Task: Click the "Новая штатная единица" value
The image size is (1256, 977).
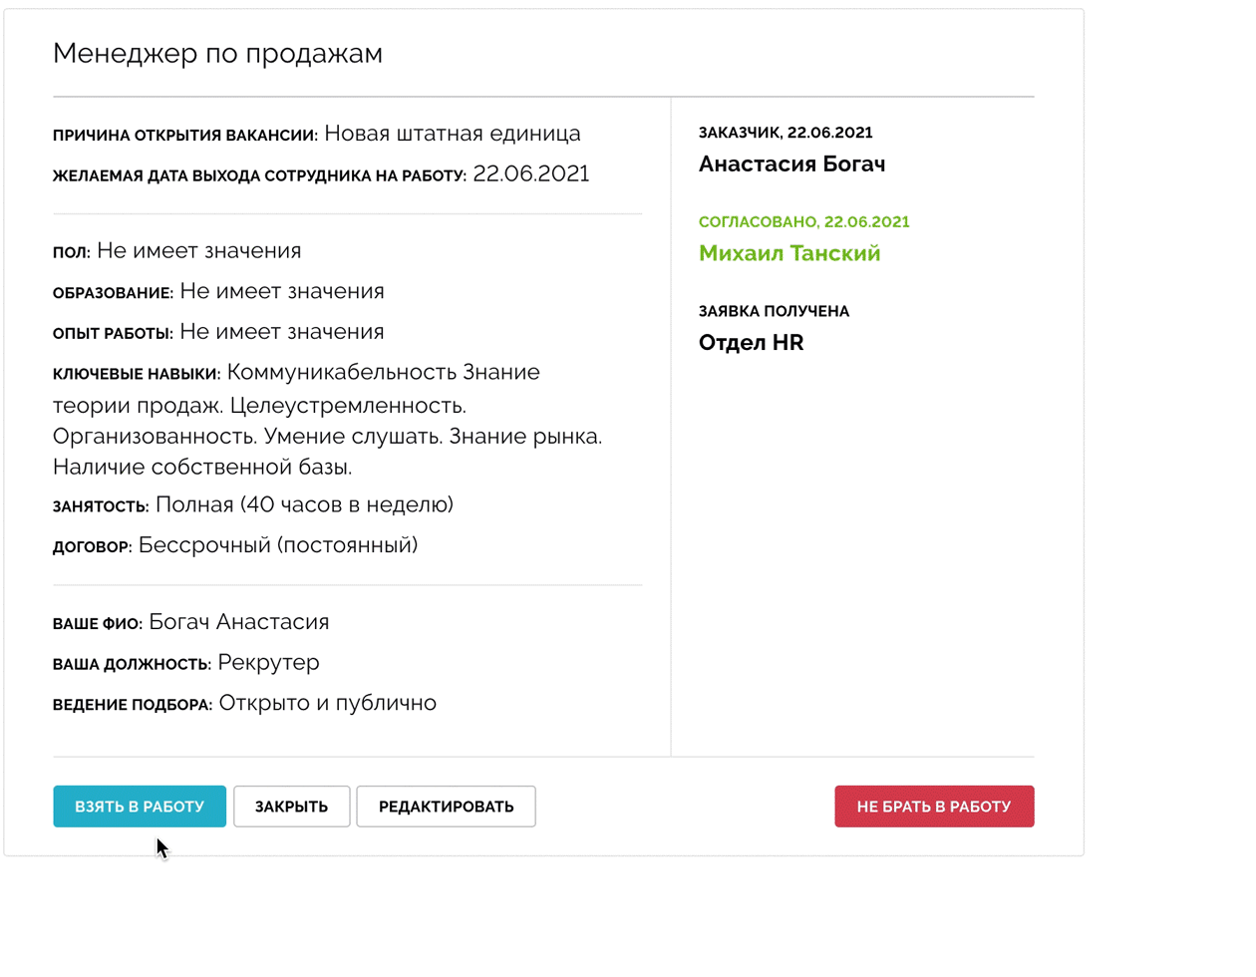Action: coord(453,134)
